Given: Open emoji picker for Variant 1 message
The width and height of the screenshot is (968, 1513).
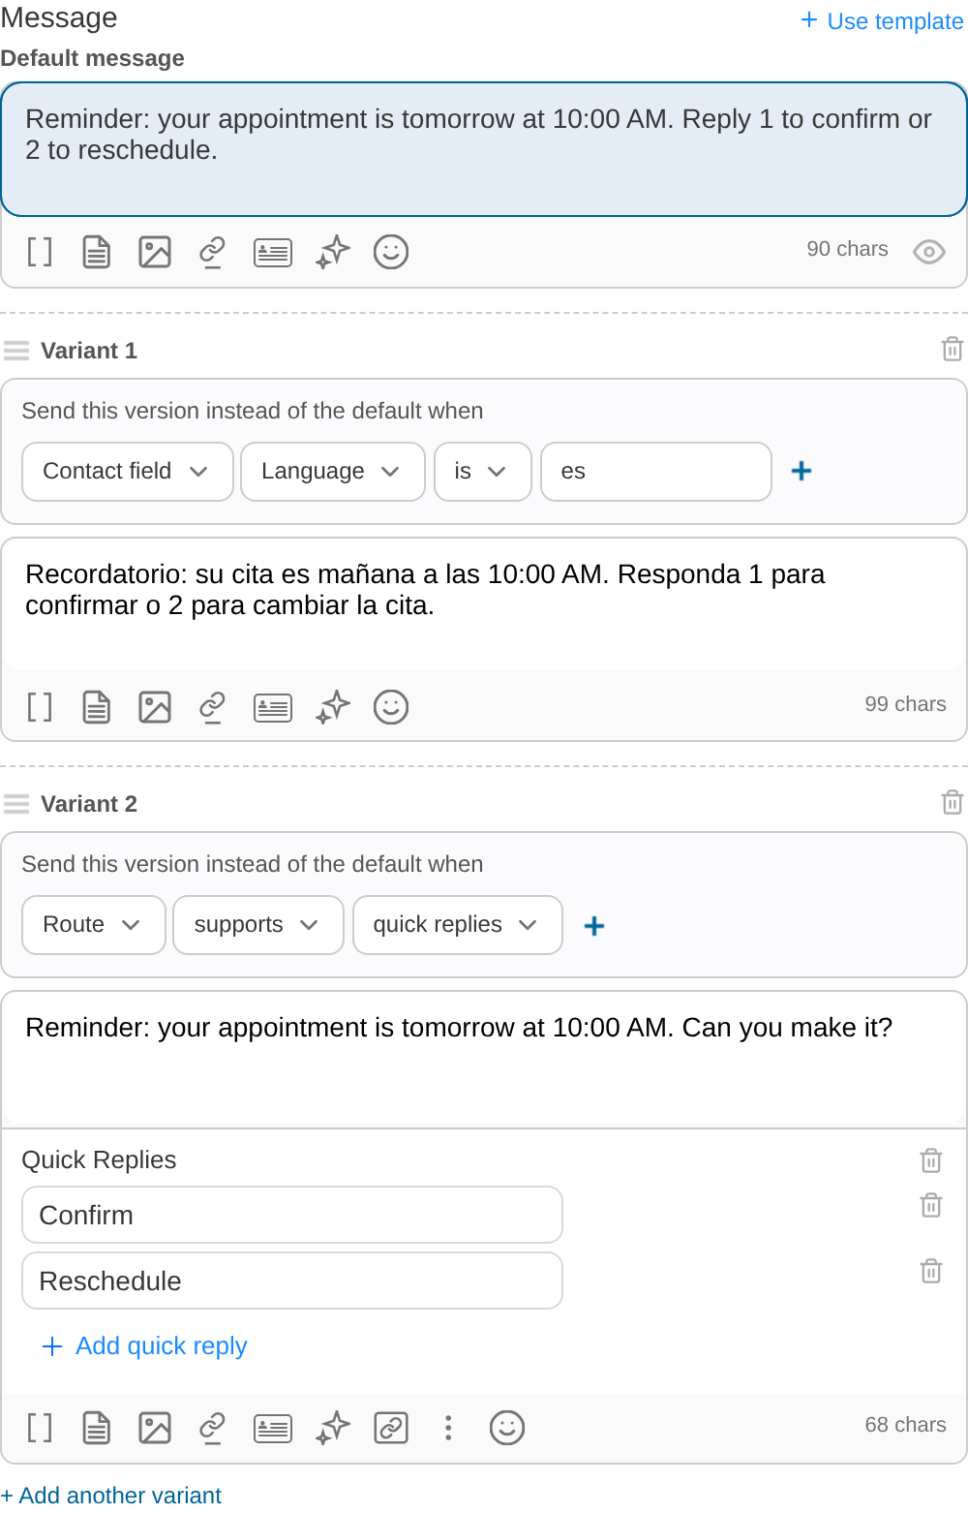Looking at the screenshot, I should pyautogui.click(x=391, y=707).
